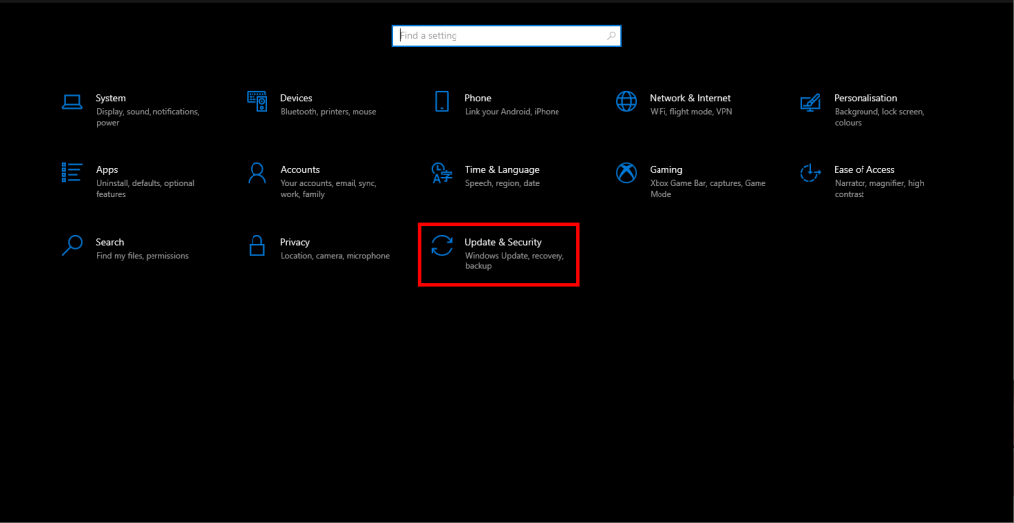Click 'Find my files, permissions' description
The width and height of the screenshot is (1014, 523).
(x=143, y=256)
